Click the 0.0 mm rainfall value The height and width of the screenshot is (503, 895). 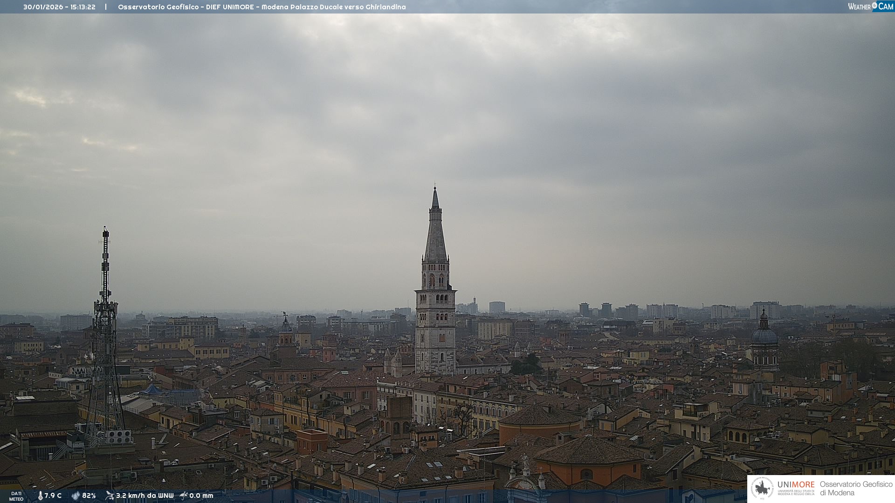tap(201, 496)
